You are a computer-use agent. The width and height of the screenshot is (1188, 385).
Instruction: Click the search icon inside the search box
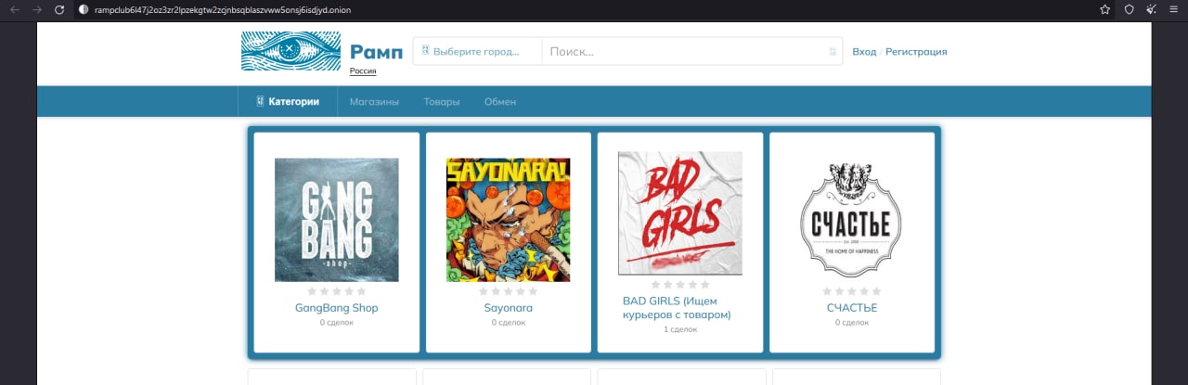[833, 52]
